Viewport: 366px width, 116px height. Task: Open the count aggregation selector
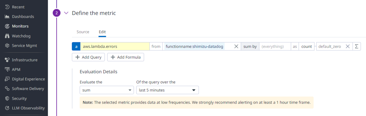[307, 47]
